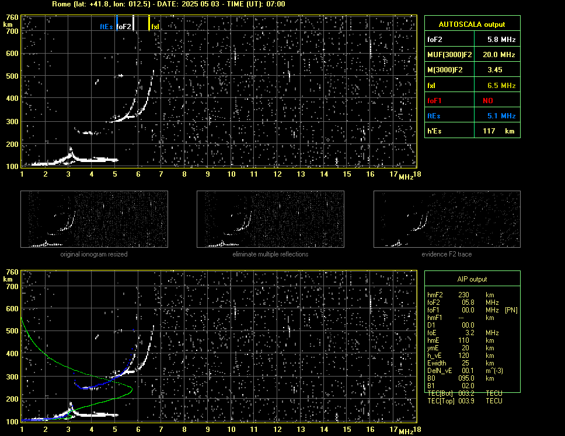This screenshot has width=565, height=436.
Task: Click the AUTOSCALA output header
Action: coord(472,24)
